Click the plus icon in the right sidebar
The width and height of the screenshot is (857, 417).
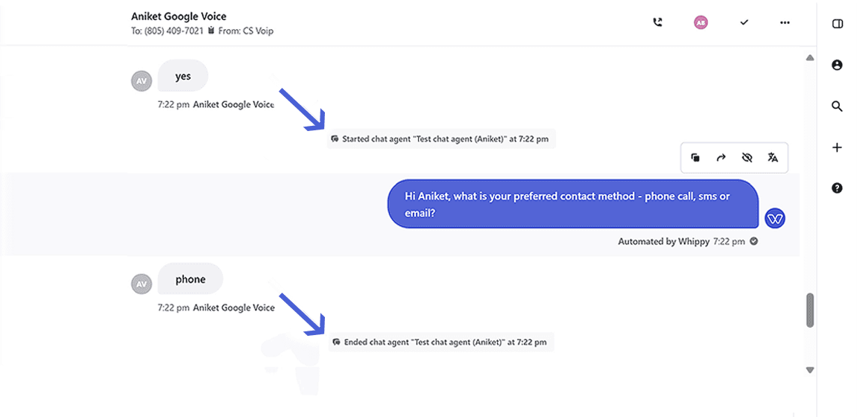pos(837,147)
